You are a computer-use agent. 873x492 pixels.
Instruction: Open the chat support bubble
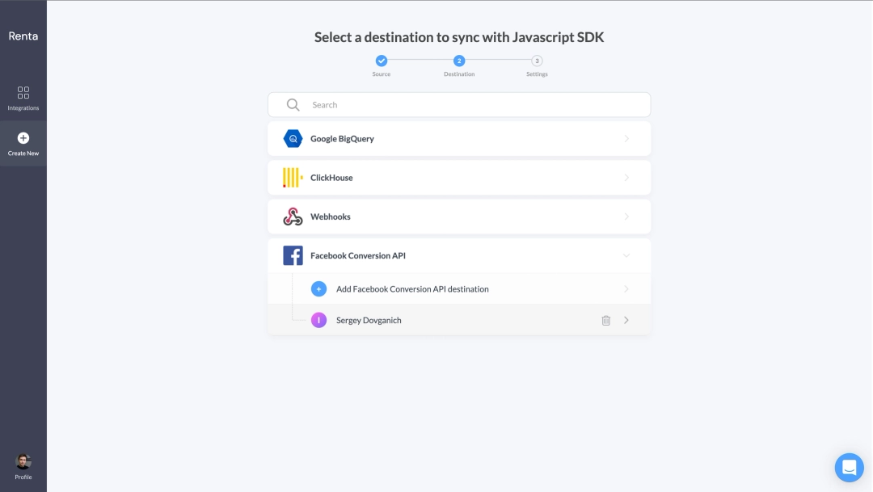849,467
